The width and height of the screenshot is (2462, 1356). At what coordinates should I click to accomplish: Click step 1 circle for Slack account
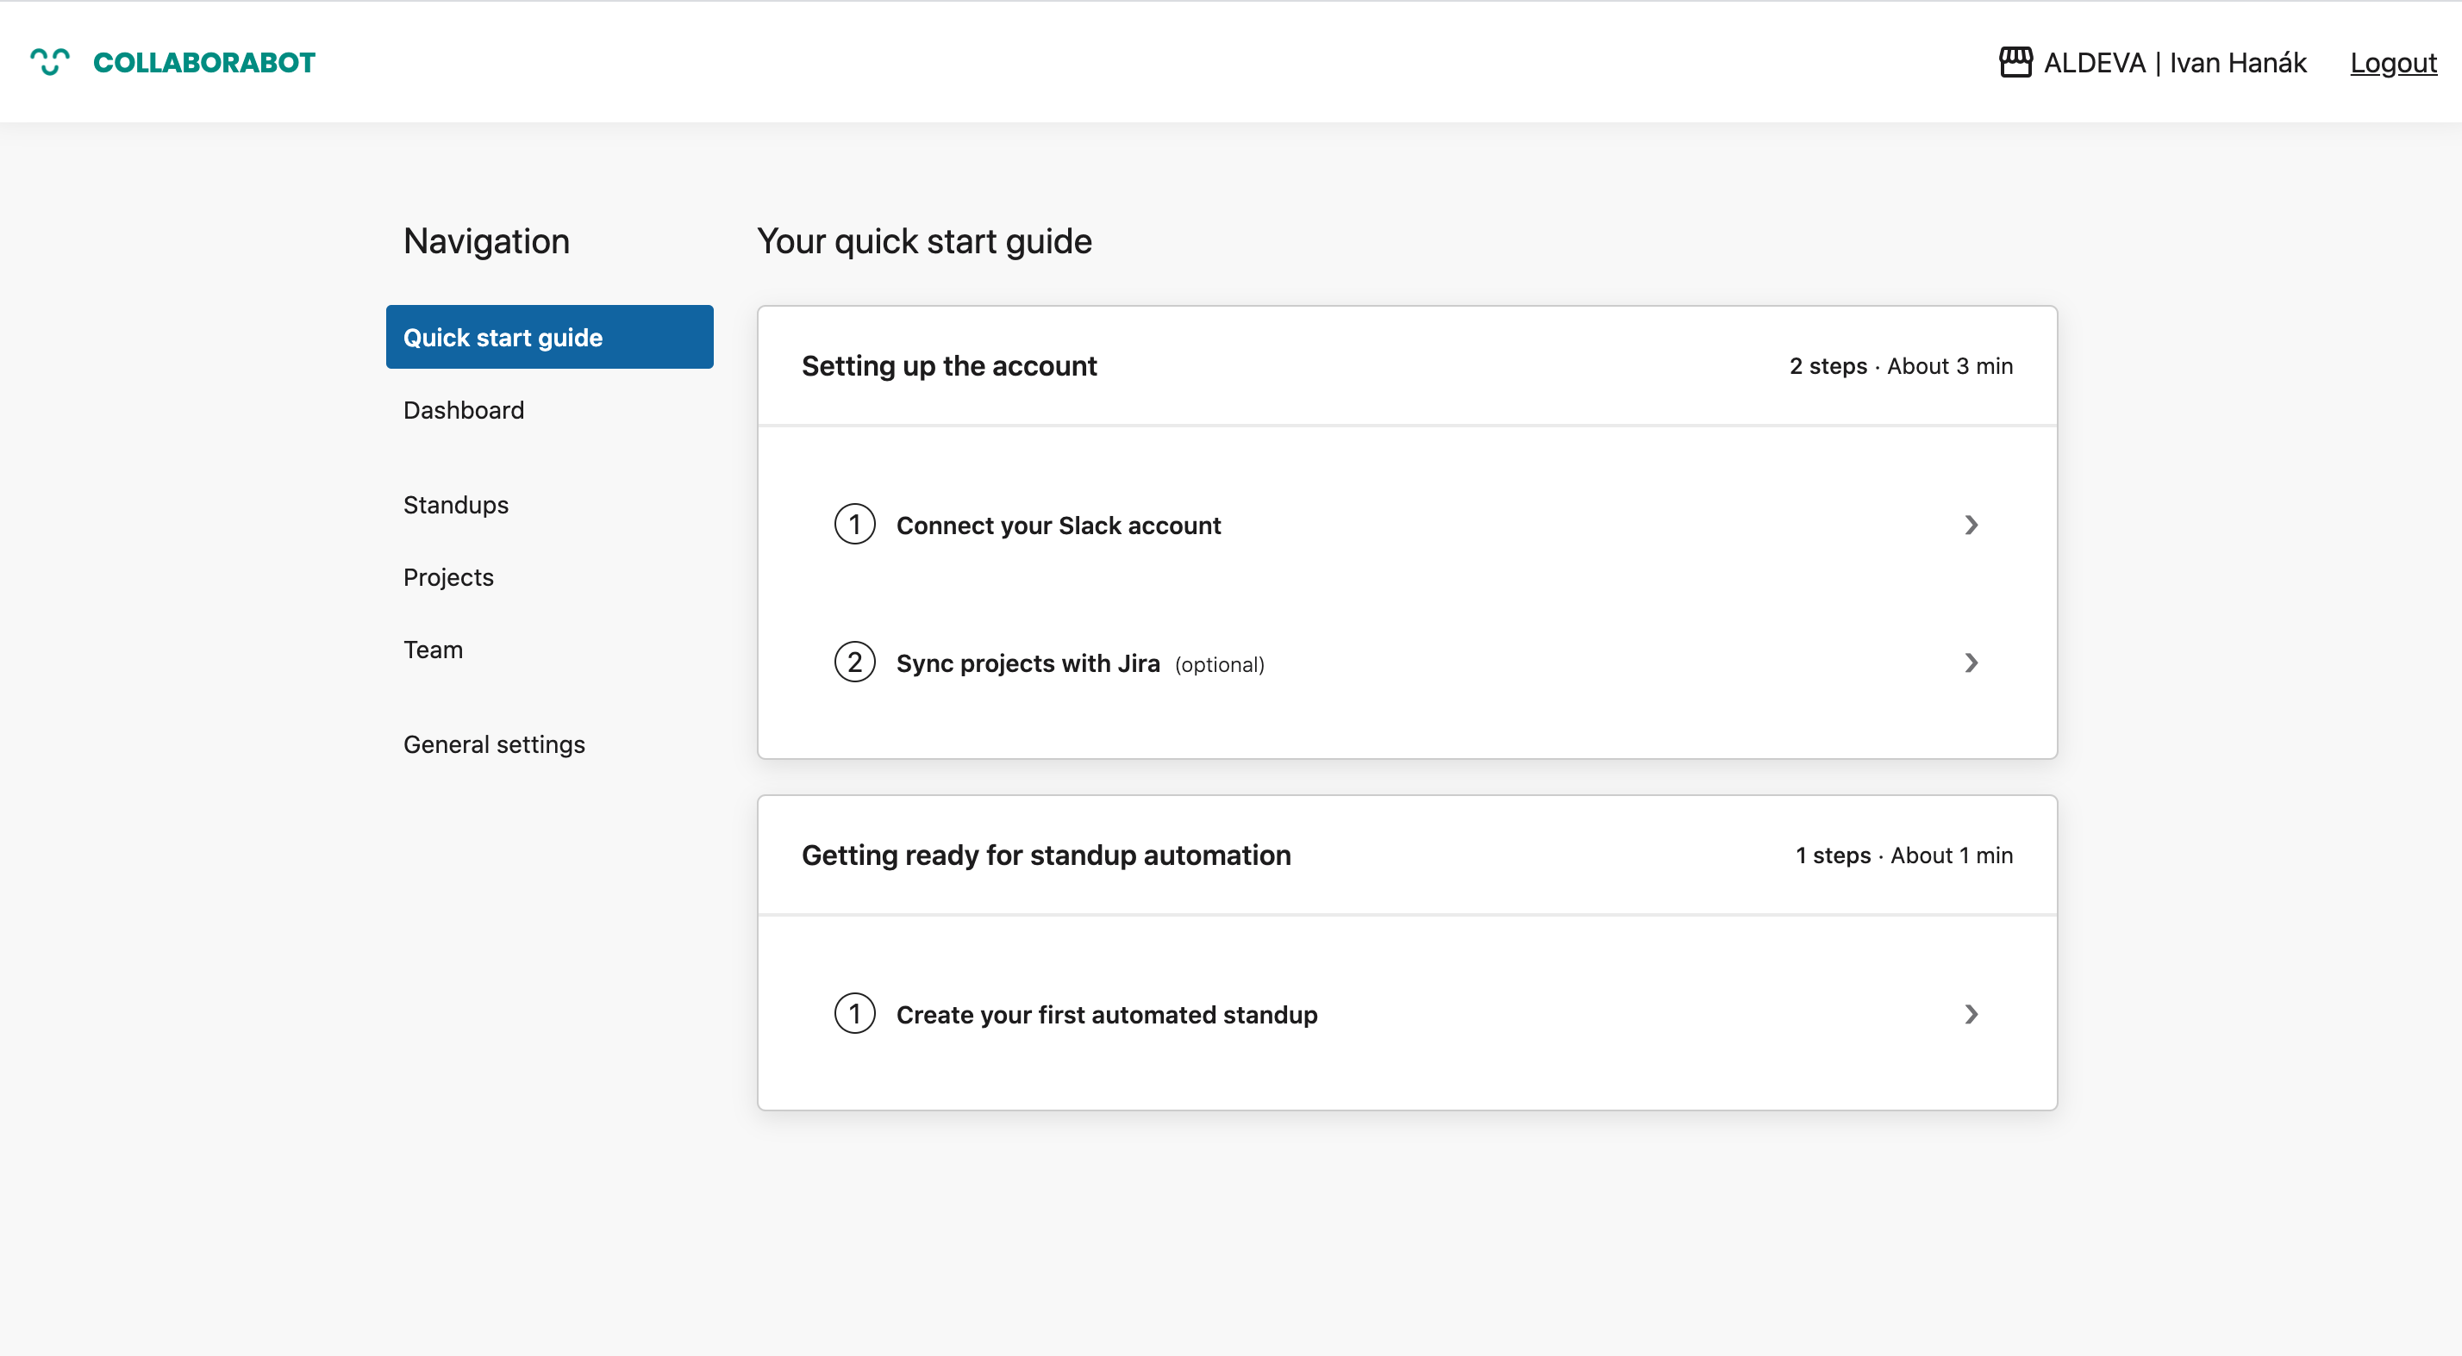(x=854, y=525)
